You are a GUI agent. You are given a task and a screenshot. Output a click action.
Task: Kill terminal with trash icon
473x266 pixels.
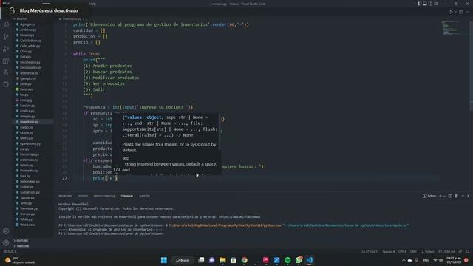[x=457, y=196]
